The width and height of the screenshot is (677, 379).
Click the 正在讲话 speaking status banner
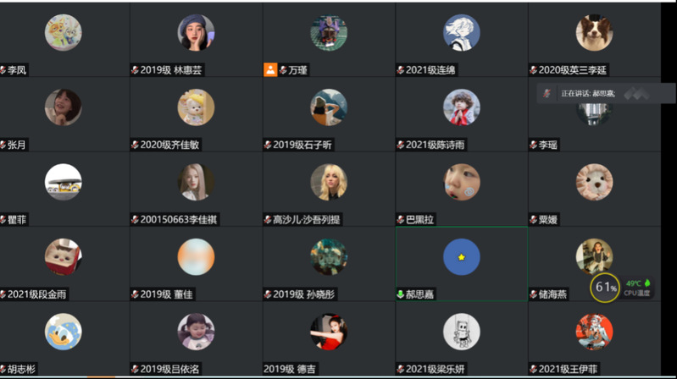[605, 93]
